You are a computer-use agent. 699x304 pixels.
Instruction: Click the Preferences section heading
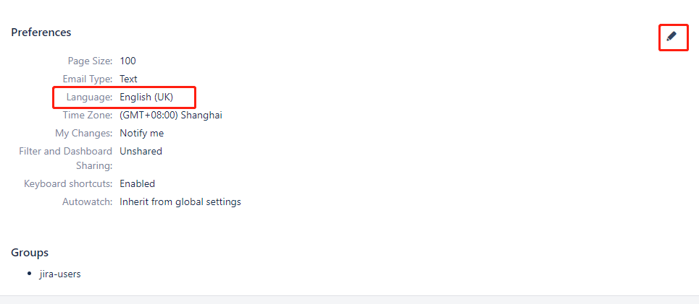[x=41, y=32]
